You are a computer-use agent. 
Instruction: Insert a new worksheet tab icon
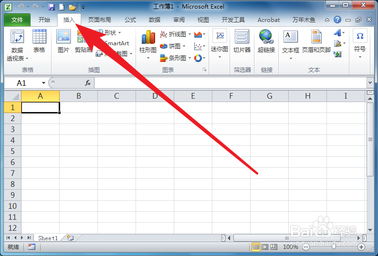coord(70,238)
